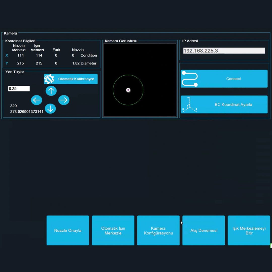
Task: Select the 1.82 nozzle diameter value
Action: point(76,63)
